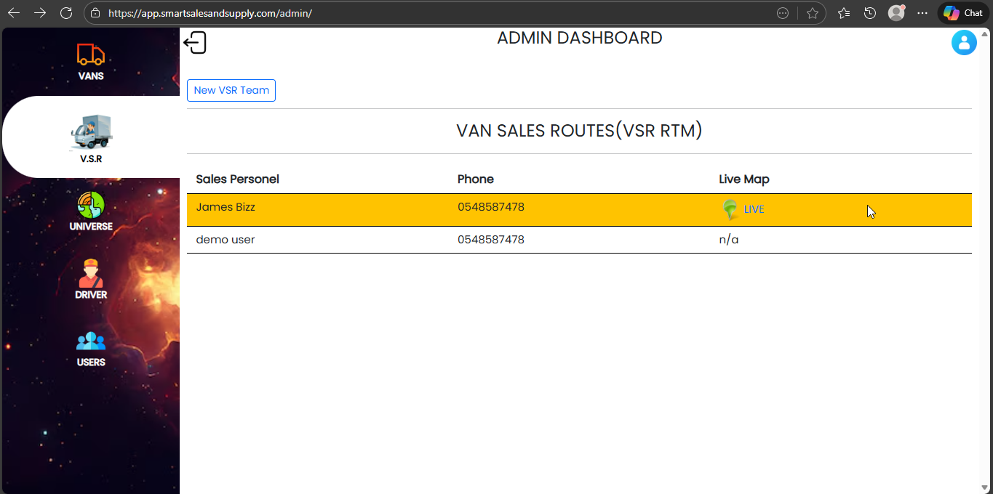
Task: Open the blue user profile avatar
Action: (x=964, y=43)
